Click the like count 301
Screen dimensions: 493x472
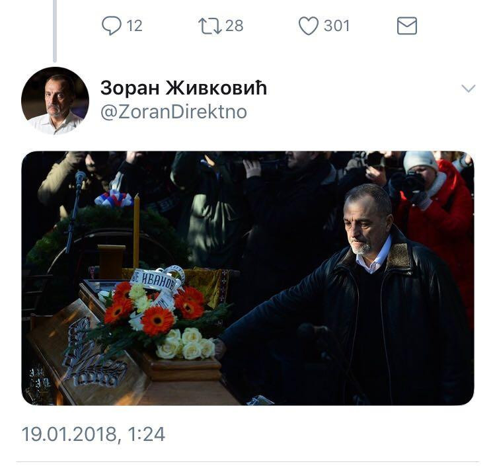point(336,26)
